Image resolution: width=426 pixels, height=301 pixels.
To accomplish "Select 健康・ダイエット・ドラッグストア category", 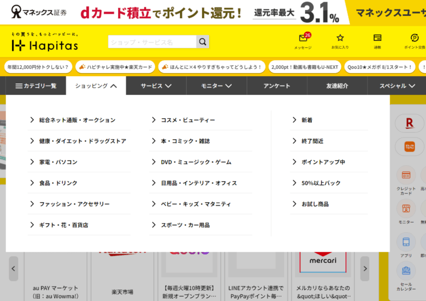I will pos(79,141).
